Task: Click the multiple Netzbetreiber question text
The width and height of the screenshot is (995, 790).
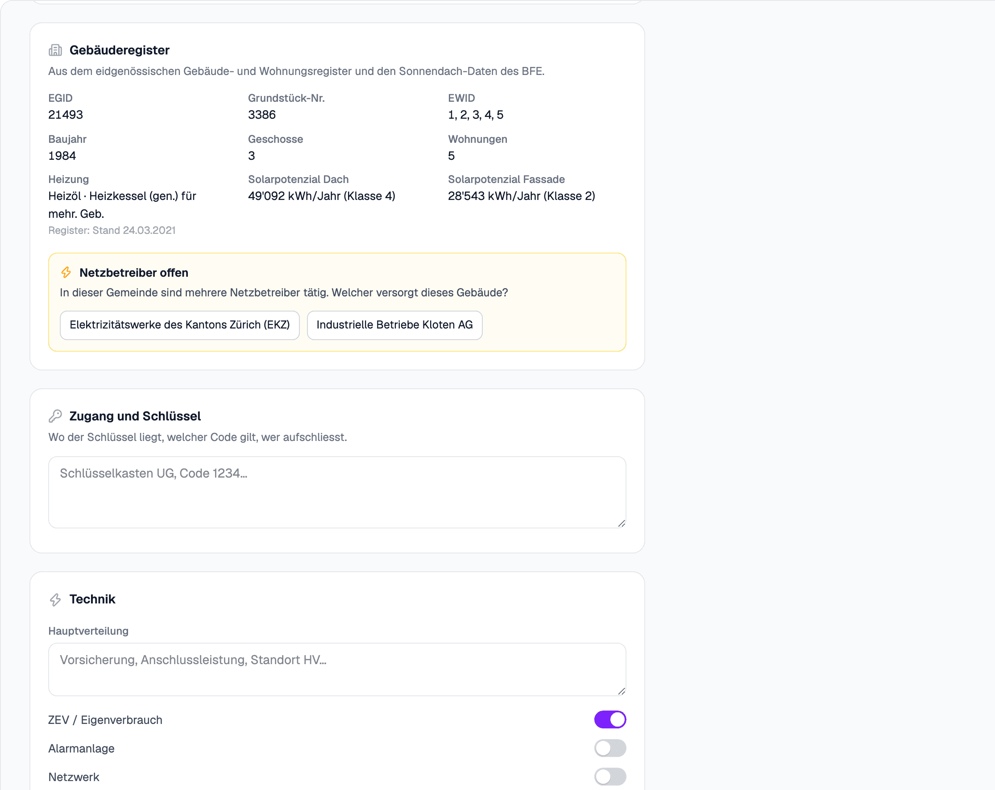Action: (284, 293)
